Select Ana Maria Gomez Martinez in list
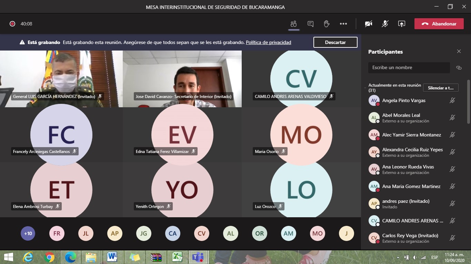The width and height of the screenshot is (471, 264). pos(411,186)
